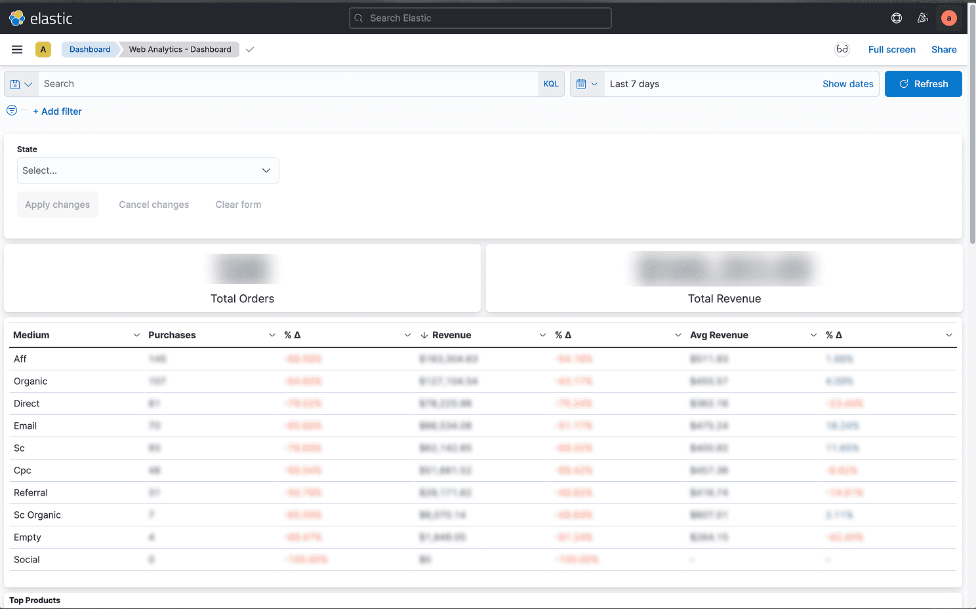The height and width of the screenshot is (609, 976).
Task: Open Purchases % Δ column options chevron
Action: coord(407,335)
